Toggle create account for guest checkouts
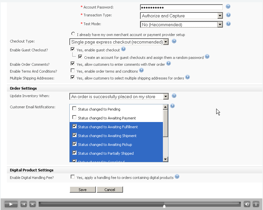This screenshot has width=263, height=210. (80, 57)
